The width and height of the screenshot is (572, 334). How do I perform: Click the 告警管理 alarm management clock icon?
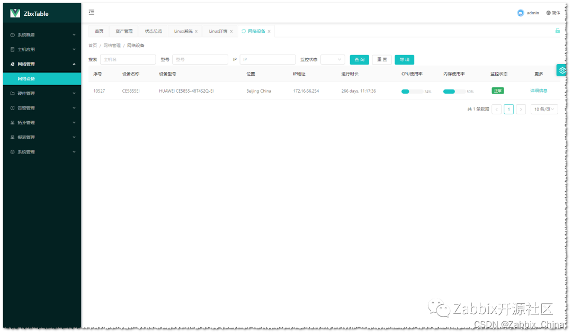point(12,107)
